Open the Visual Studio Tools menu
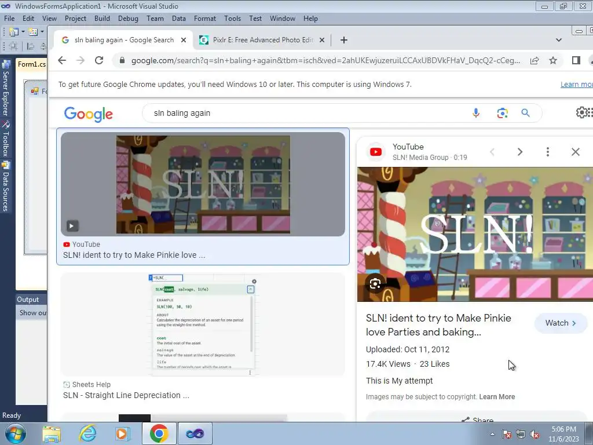The image size is (593, 445). pyautogui.click(x=233, y=19)
